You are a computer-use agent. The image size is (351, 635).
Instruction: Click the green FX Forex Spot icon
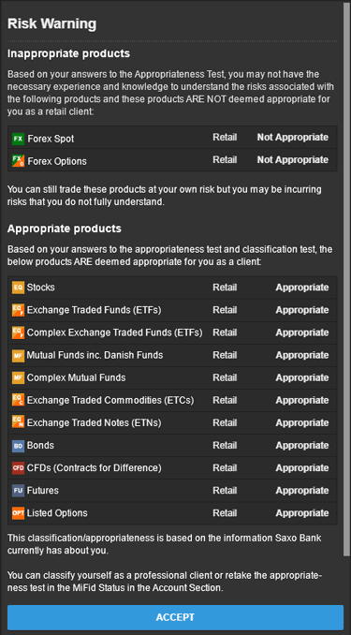pyautogui.click(x=18, y=139)
